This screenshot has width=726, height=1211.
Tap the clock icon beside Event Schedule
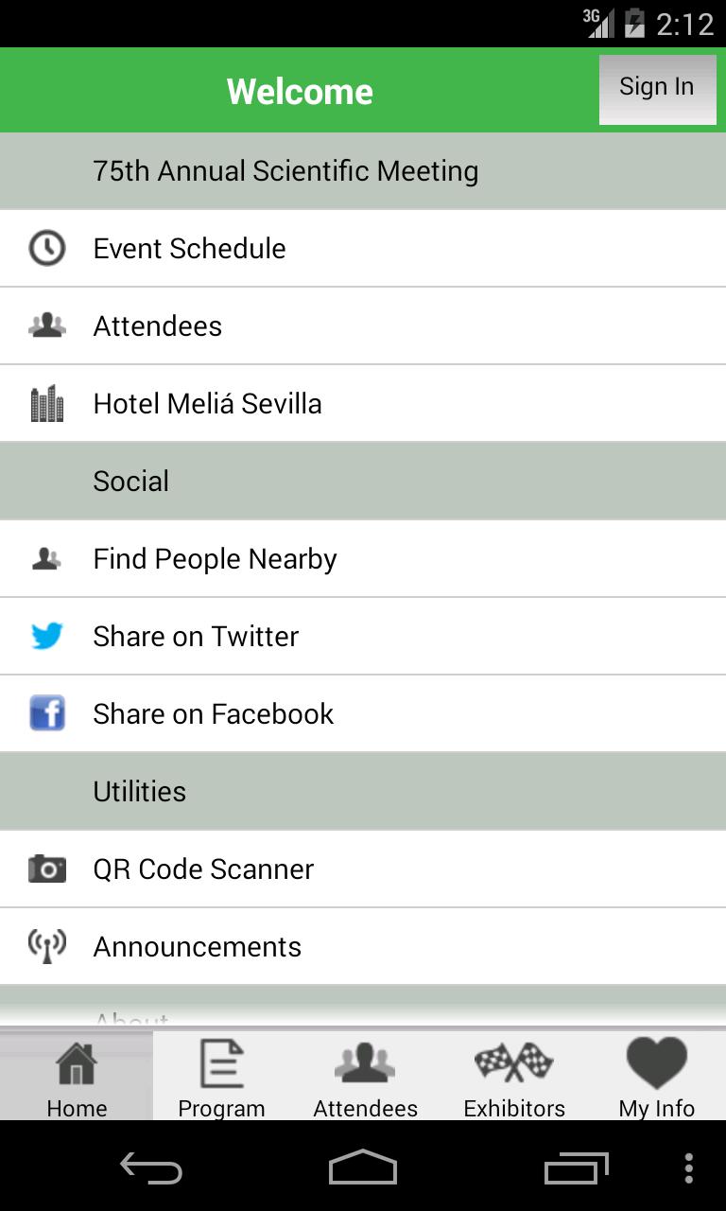(46, 248)
